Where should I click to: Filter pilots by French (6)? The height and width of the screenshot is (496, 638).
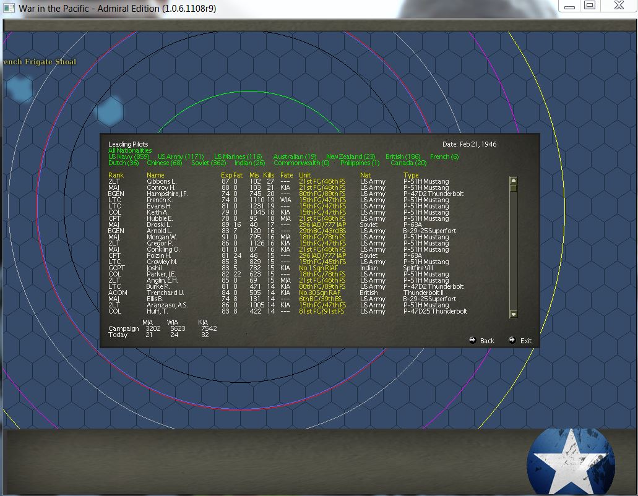coord(444,156)
